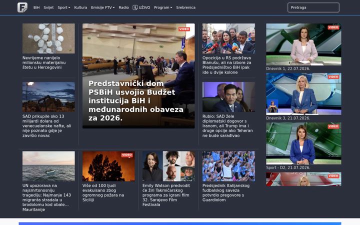Click the FTV logo icon
The image size is (360, 225).
point(22,7)
